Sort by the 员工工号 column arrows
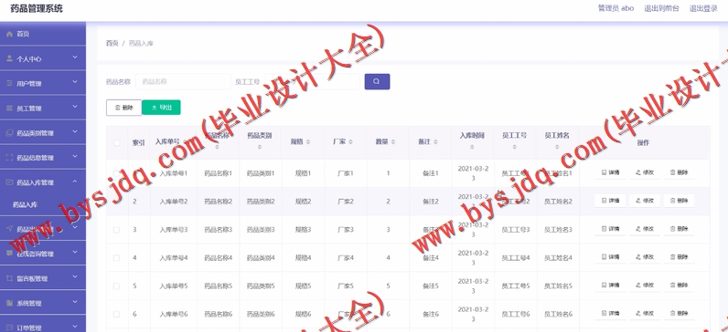 click(x=514, y=147)
